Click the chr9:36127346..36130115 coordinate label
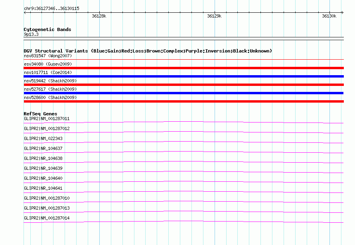This screenshot has width=355, height=245. click(51, 9)
